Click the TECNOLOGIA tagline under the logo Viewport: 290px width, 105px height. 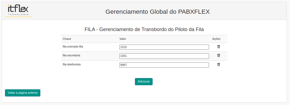tap(18, 14)
